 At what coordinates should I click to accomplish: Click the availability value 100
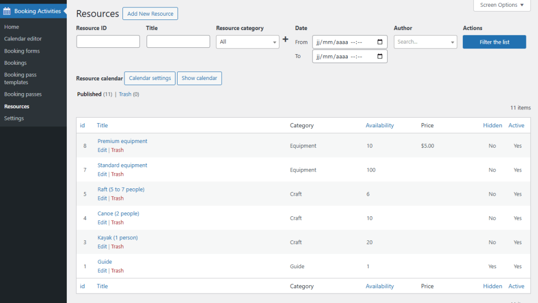(x=371, y=170)
